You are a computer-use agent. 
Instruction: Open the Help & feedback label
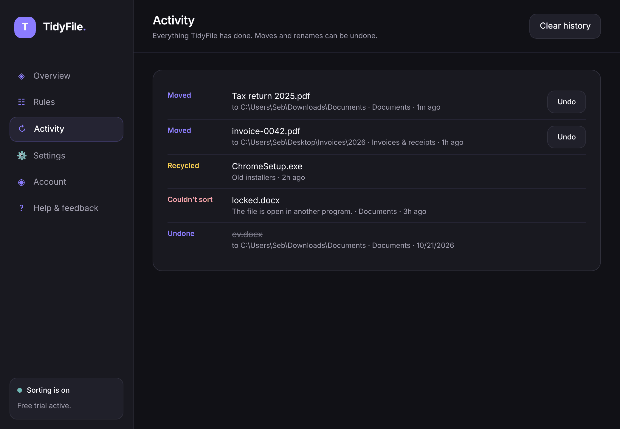tap(66, 208)
